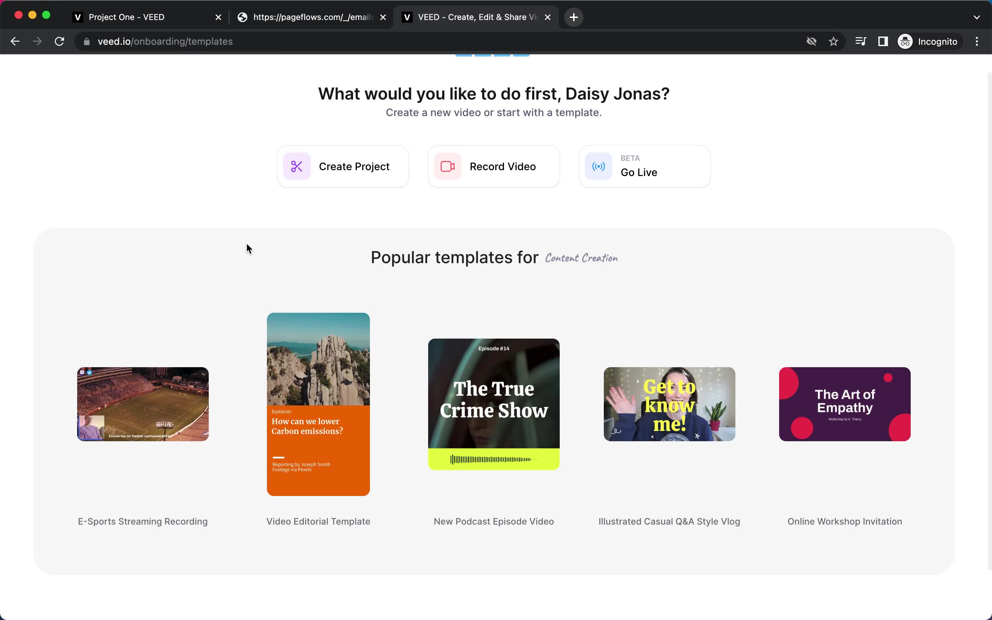
Task: Click the radio wave icon in Go Live
Action: click(599, 166)
